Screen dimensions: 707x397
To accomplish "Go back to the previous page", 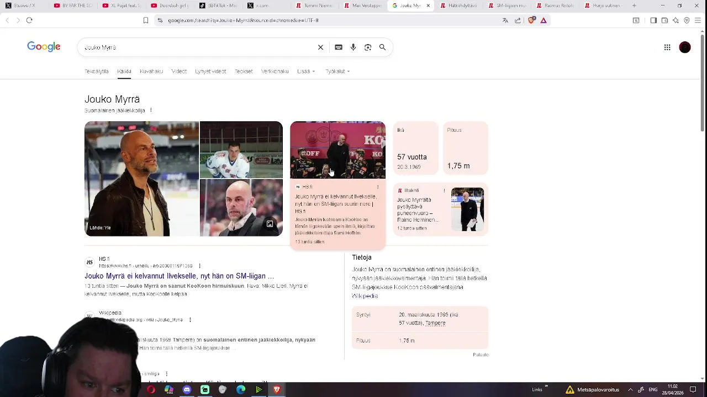I will tap(7, 20).
